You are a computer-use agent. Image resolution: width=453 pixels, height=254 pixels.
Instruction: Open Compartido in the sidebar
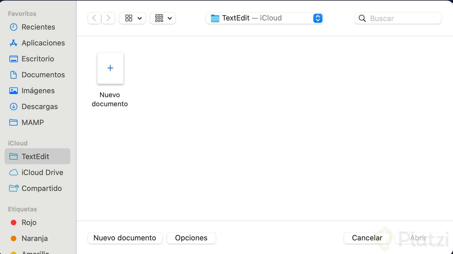coord(37,188)
